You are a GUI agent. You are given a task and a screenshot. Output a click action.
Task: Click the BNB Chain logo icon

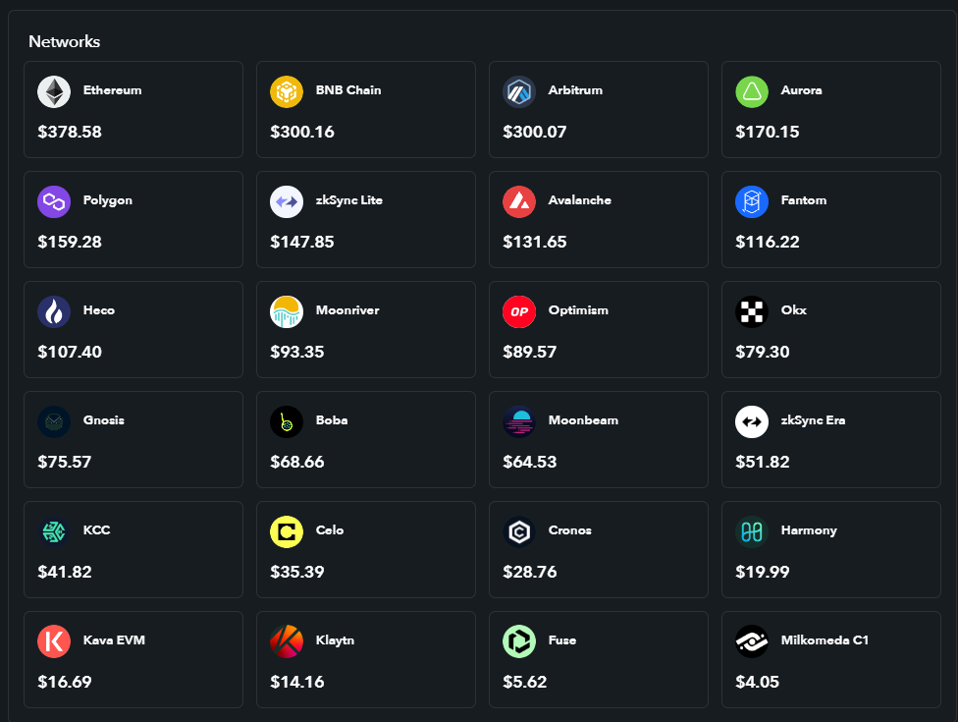tap(287, 91)
